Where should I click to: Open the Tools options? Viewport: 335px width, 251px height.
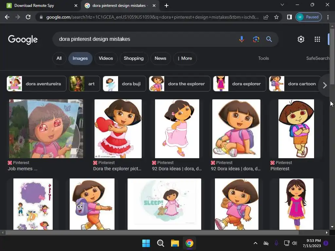(263, 58)
